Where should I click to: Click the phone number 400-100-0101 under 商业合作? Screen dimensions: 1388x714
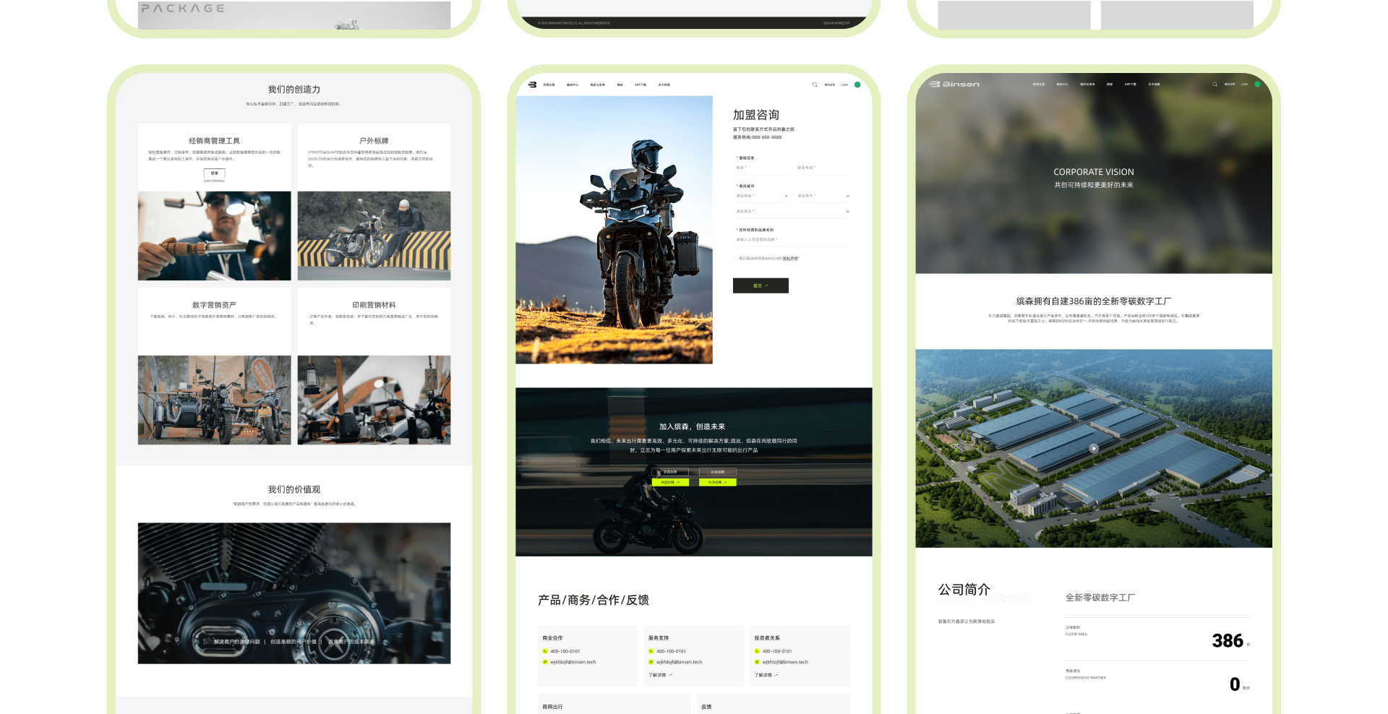pyautogui.click(x=565, y=651)
